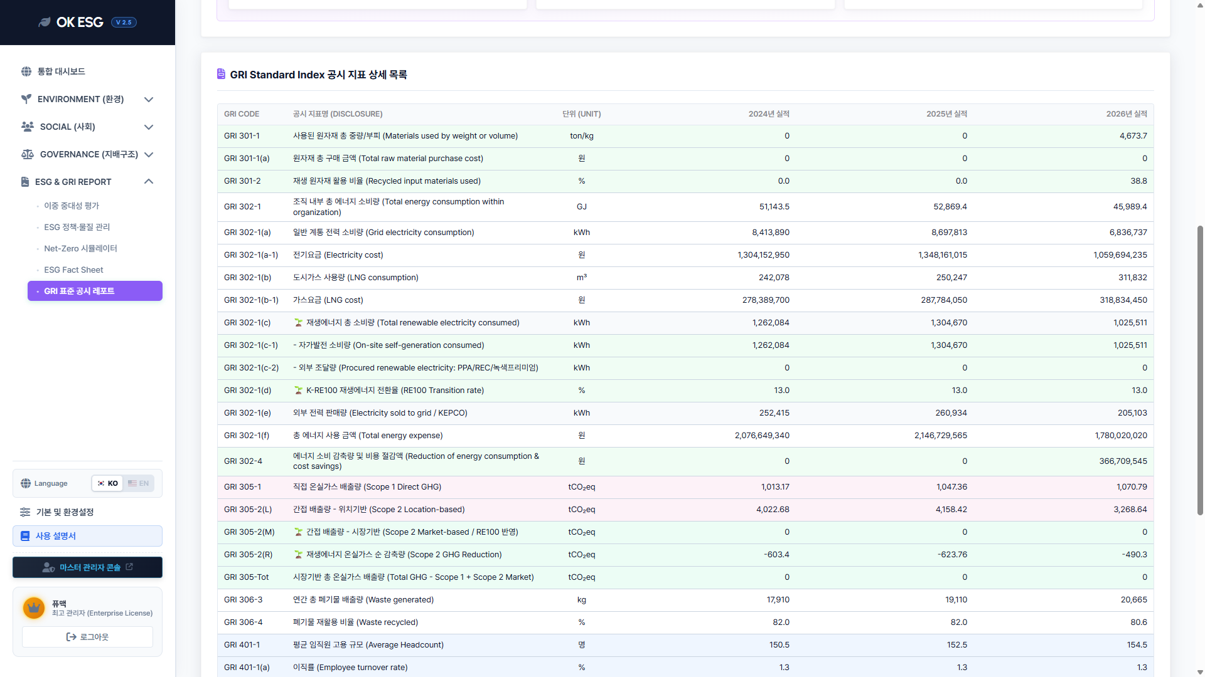
Task: Click the book icon beside 사용 설명서
Action: (x=25, y=536)
